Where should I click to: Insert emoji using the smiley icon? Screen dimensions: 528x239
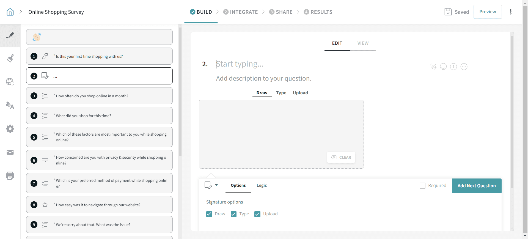point(443,67)
